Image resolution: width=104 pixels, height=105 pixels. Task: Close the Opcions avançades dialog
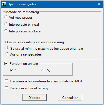tap(99, 4)
